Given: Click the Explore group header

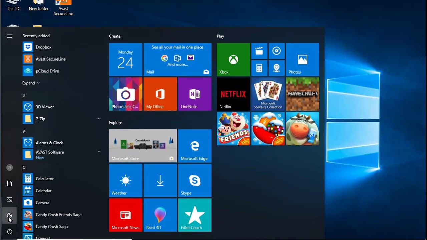Looking at the screenshot, I should [115, 123].
